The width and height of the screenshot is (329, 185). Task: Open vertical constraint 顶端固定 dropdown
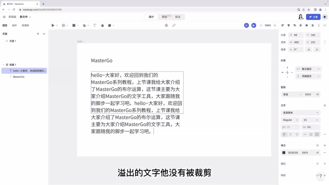pyautogui.click(x=308, y=76)
